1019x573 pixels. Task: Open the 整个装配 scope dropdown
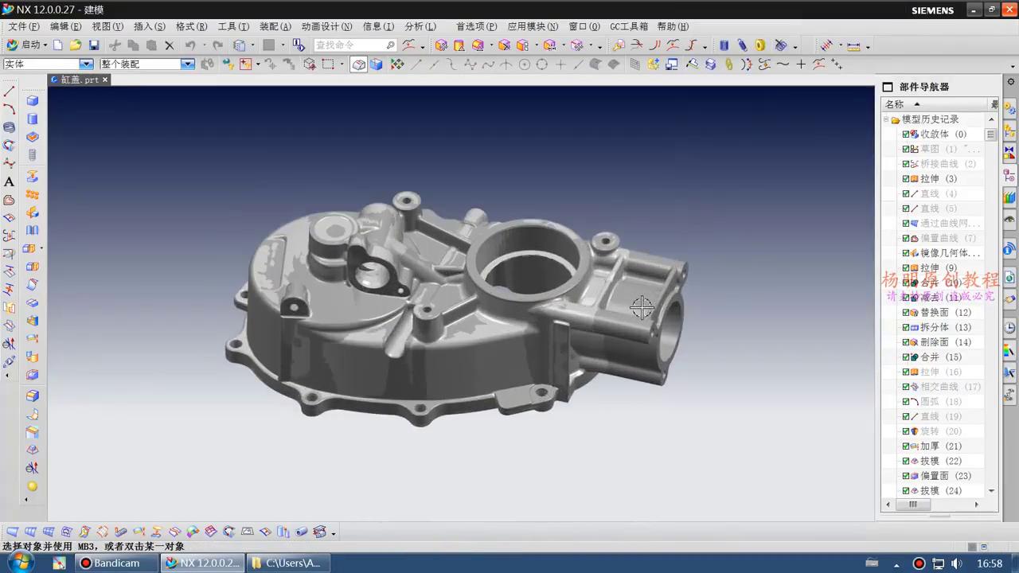click(x=188, y=64)
